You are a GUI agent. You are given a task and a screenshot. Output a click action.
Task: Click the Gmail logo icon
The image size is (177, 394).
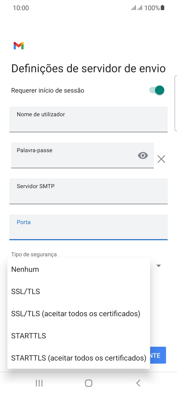[x=18, y=46]
